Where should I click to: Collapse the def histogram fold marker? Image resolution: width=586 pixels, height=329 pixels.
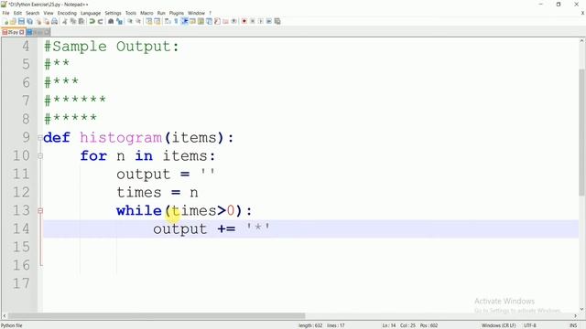40,138
